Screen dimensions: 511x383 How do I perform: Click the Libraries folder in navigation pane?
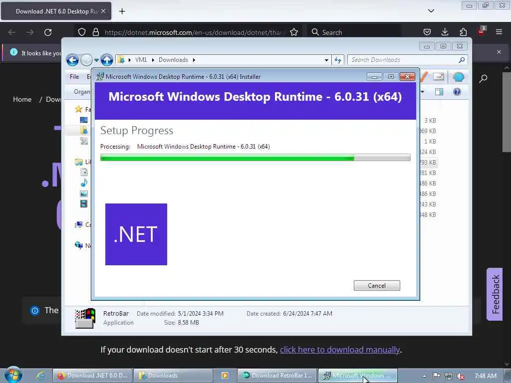(78, 162)
